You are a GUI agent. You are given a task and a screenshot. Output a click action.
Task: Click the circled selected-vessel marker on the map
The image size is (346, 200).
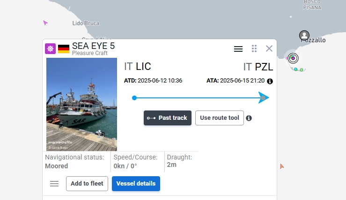click(x=293, y=58)
